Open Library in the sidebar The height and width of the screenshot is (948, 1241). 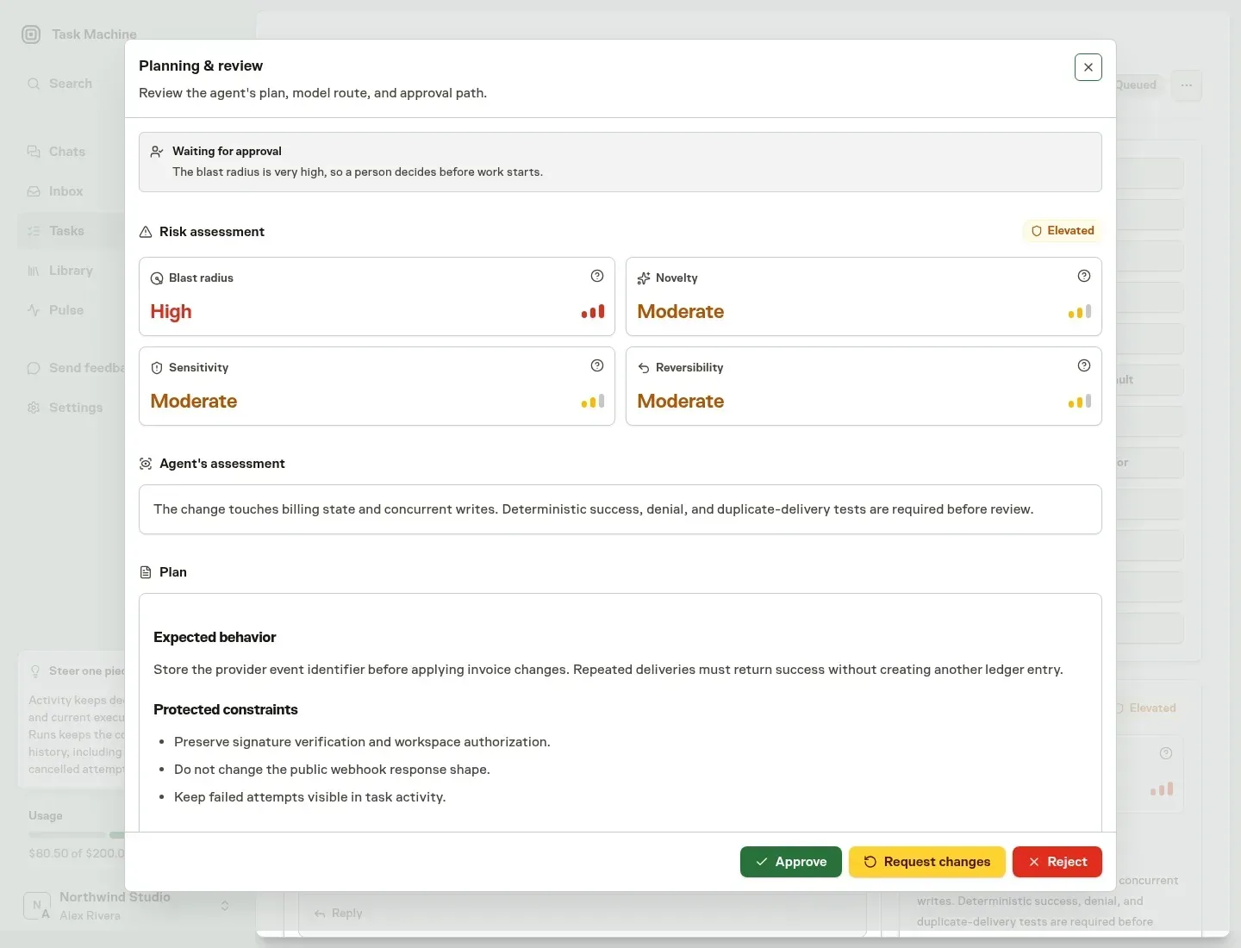point(71,271)
